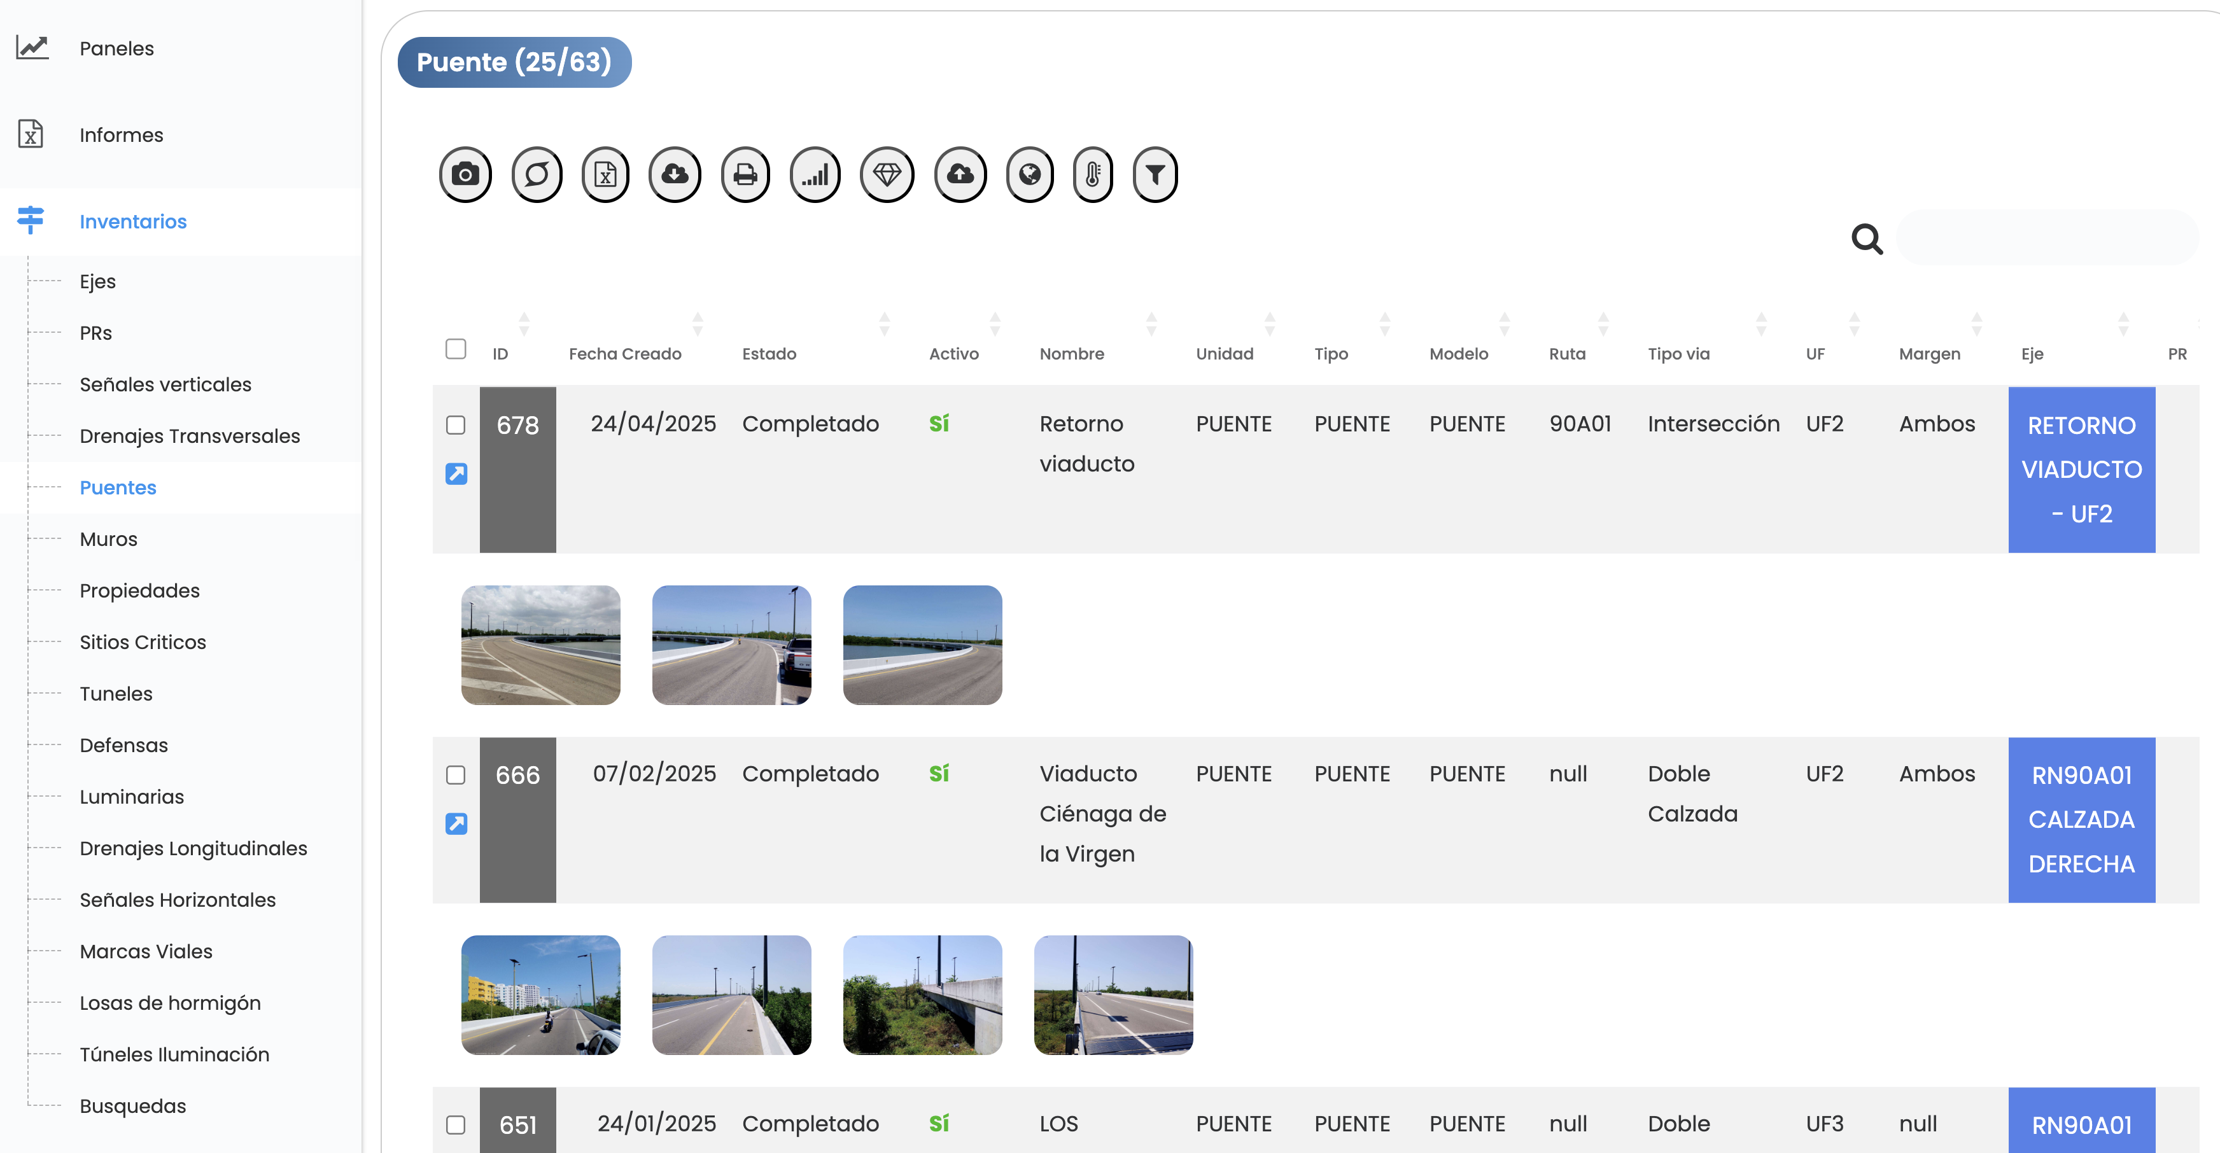
Task: Toggle the select-all header checkbox
Action: [x=456, y=349]
